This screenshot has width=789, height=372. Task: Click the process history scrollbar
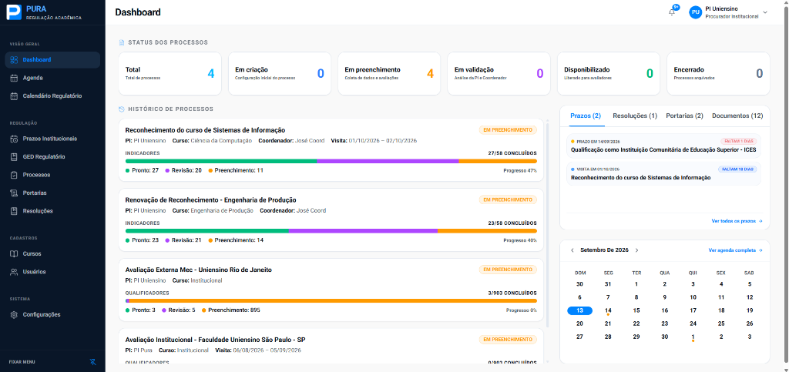(x=549, y=223)
